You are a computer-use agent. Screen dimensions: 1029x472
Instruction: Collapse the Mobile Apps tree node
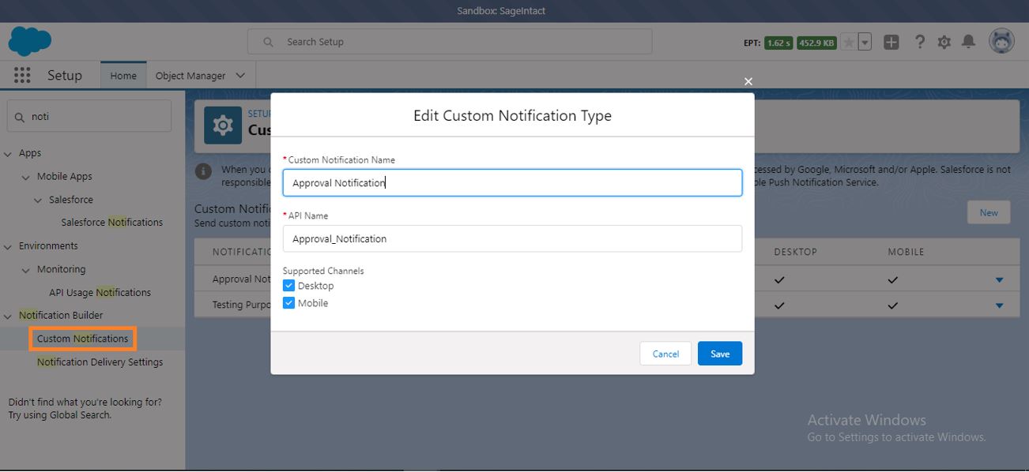click(x=26, y=177)
